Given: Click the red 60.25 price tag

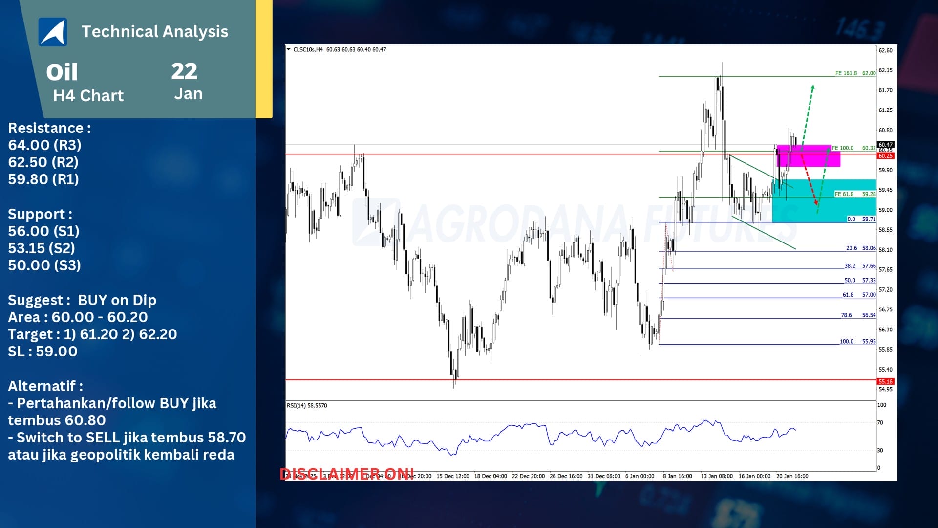Looking at the screenshot, I should (x=885, y=156).
